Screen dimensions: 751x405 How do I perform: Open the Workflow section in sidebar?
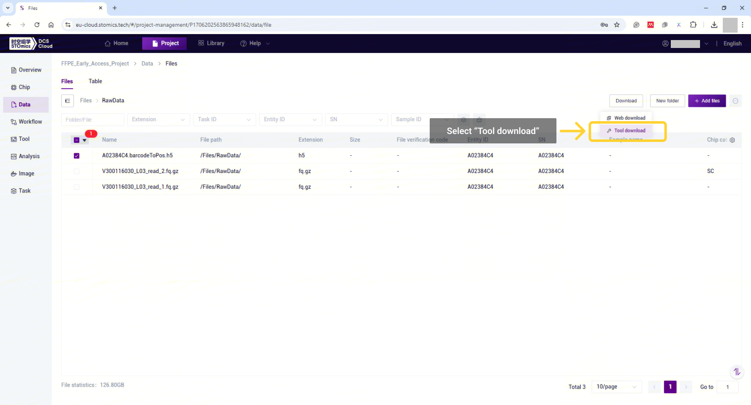[x=30, y=122]
